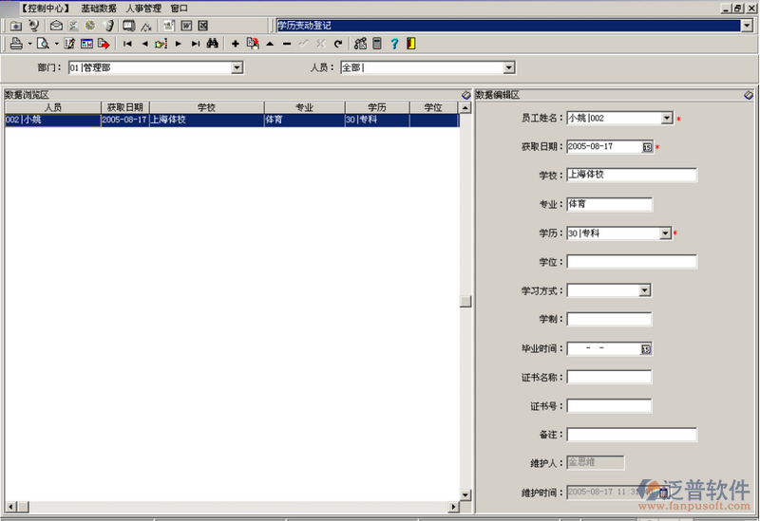Click the Word document icon

186,26
